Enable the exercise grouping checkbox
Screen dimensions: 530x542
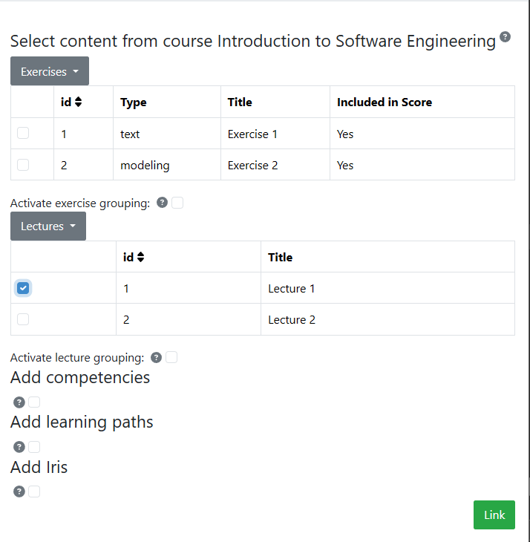click(x=177, y=203)
